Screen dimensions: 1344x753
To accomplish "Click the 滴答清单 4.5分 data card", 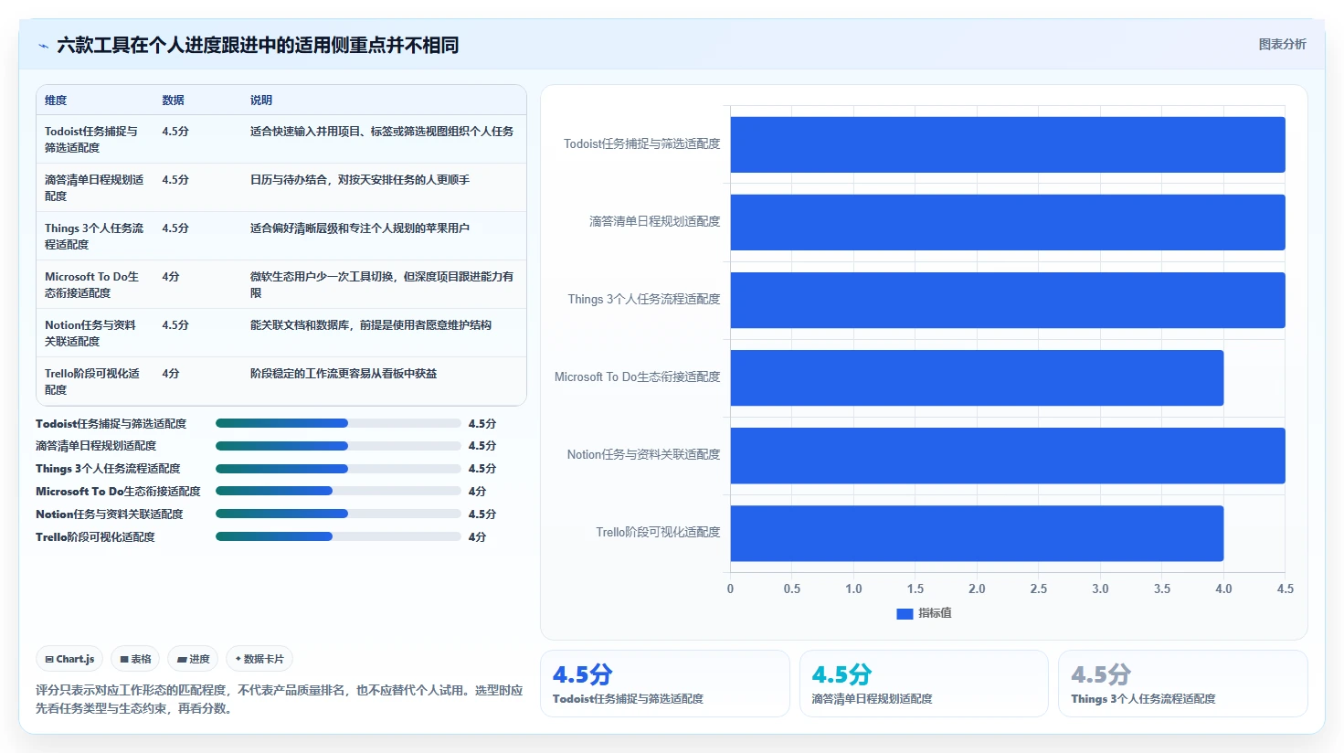I will tap(924, 684).
